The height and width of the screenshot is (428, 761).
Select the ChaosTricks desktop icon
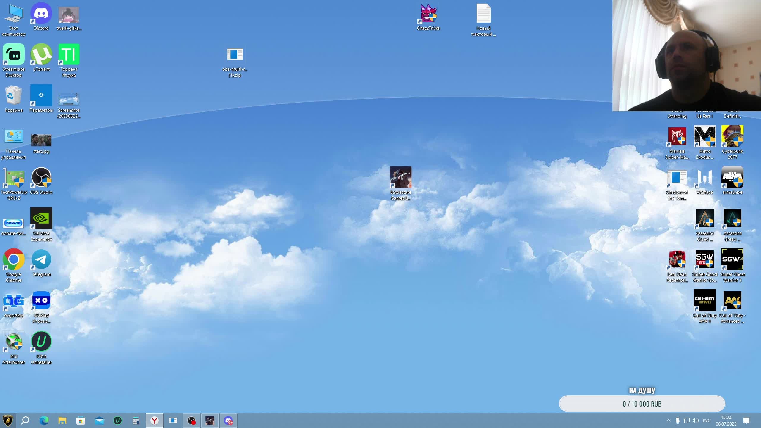pos(428,14)
